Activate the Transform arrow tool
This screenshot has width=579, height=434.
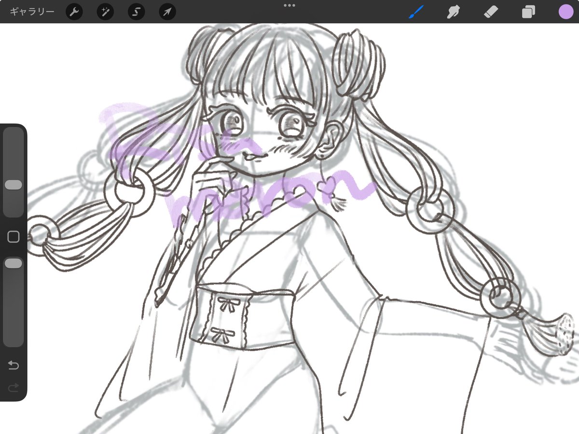167,12
